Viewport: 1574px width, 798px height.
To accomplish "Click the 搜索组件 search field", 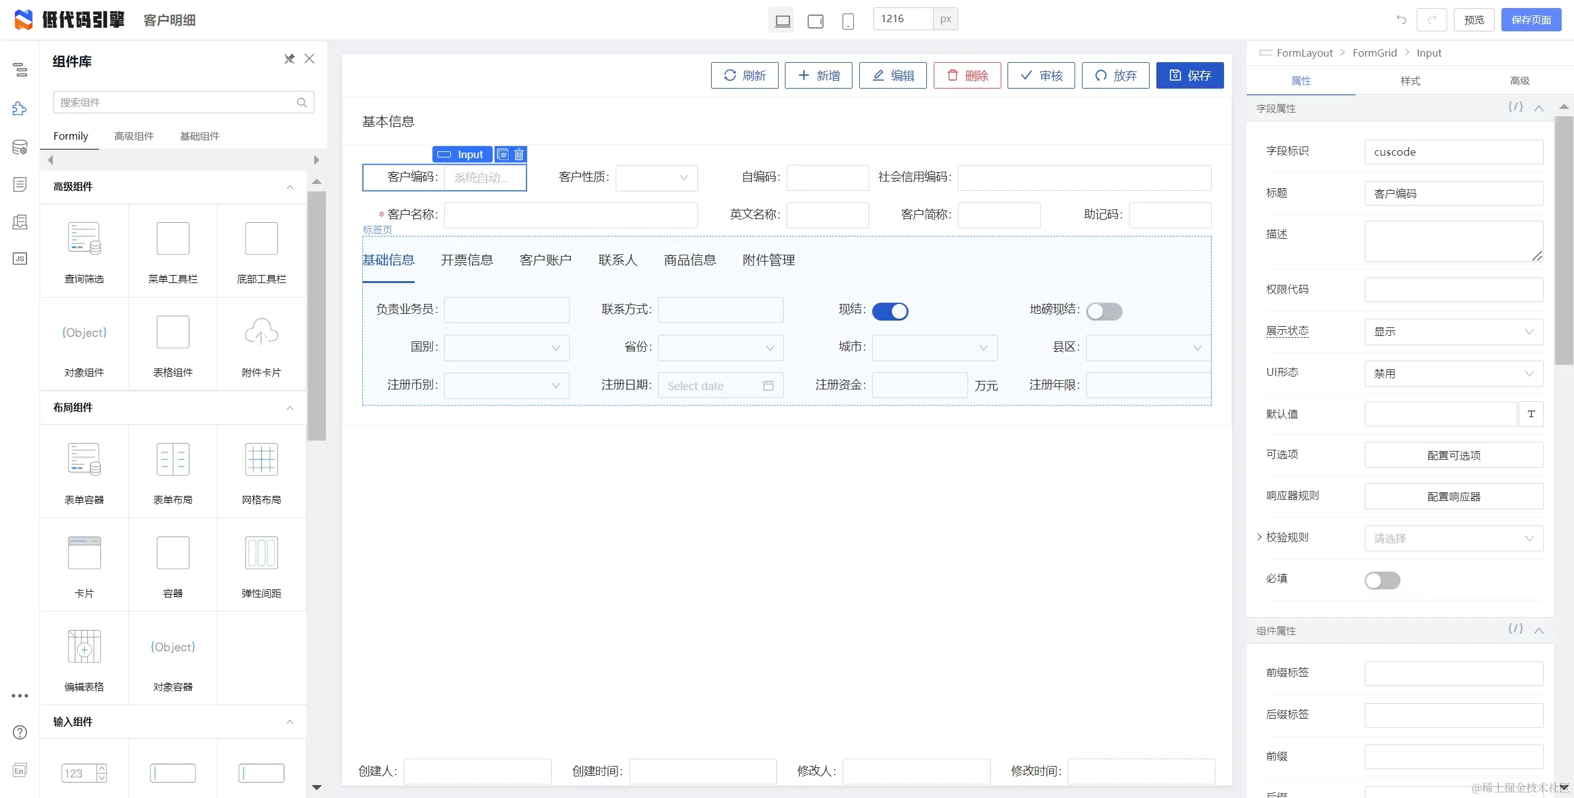I will pyautogui.click(x=175, y=102).
